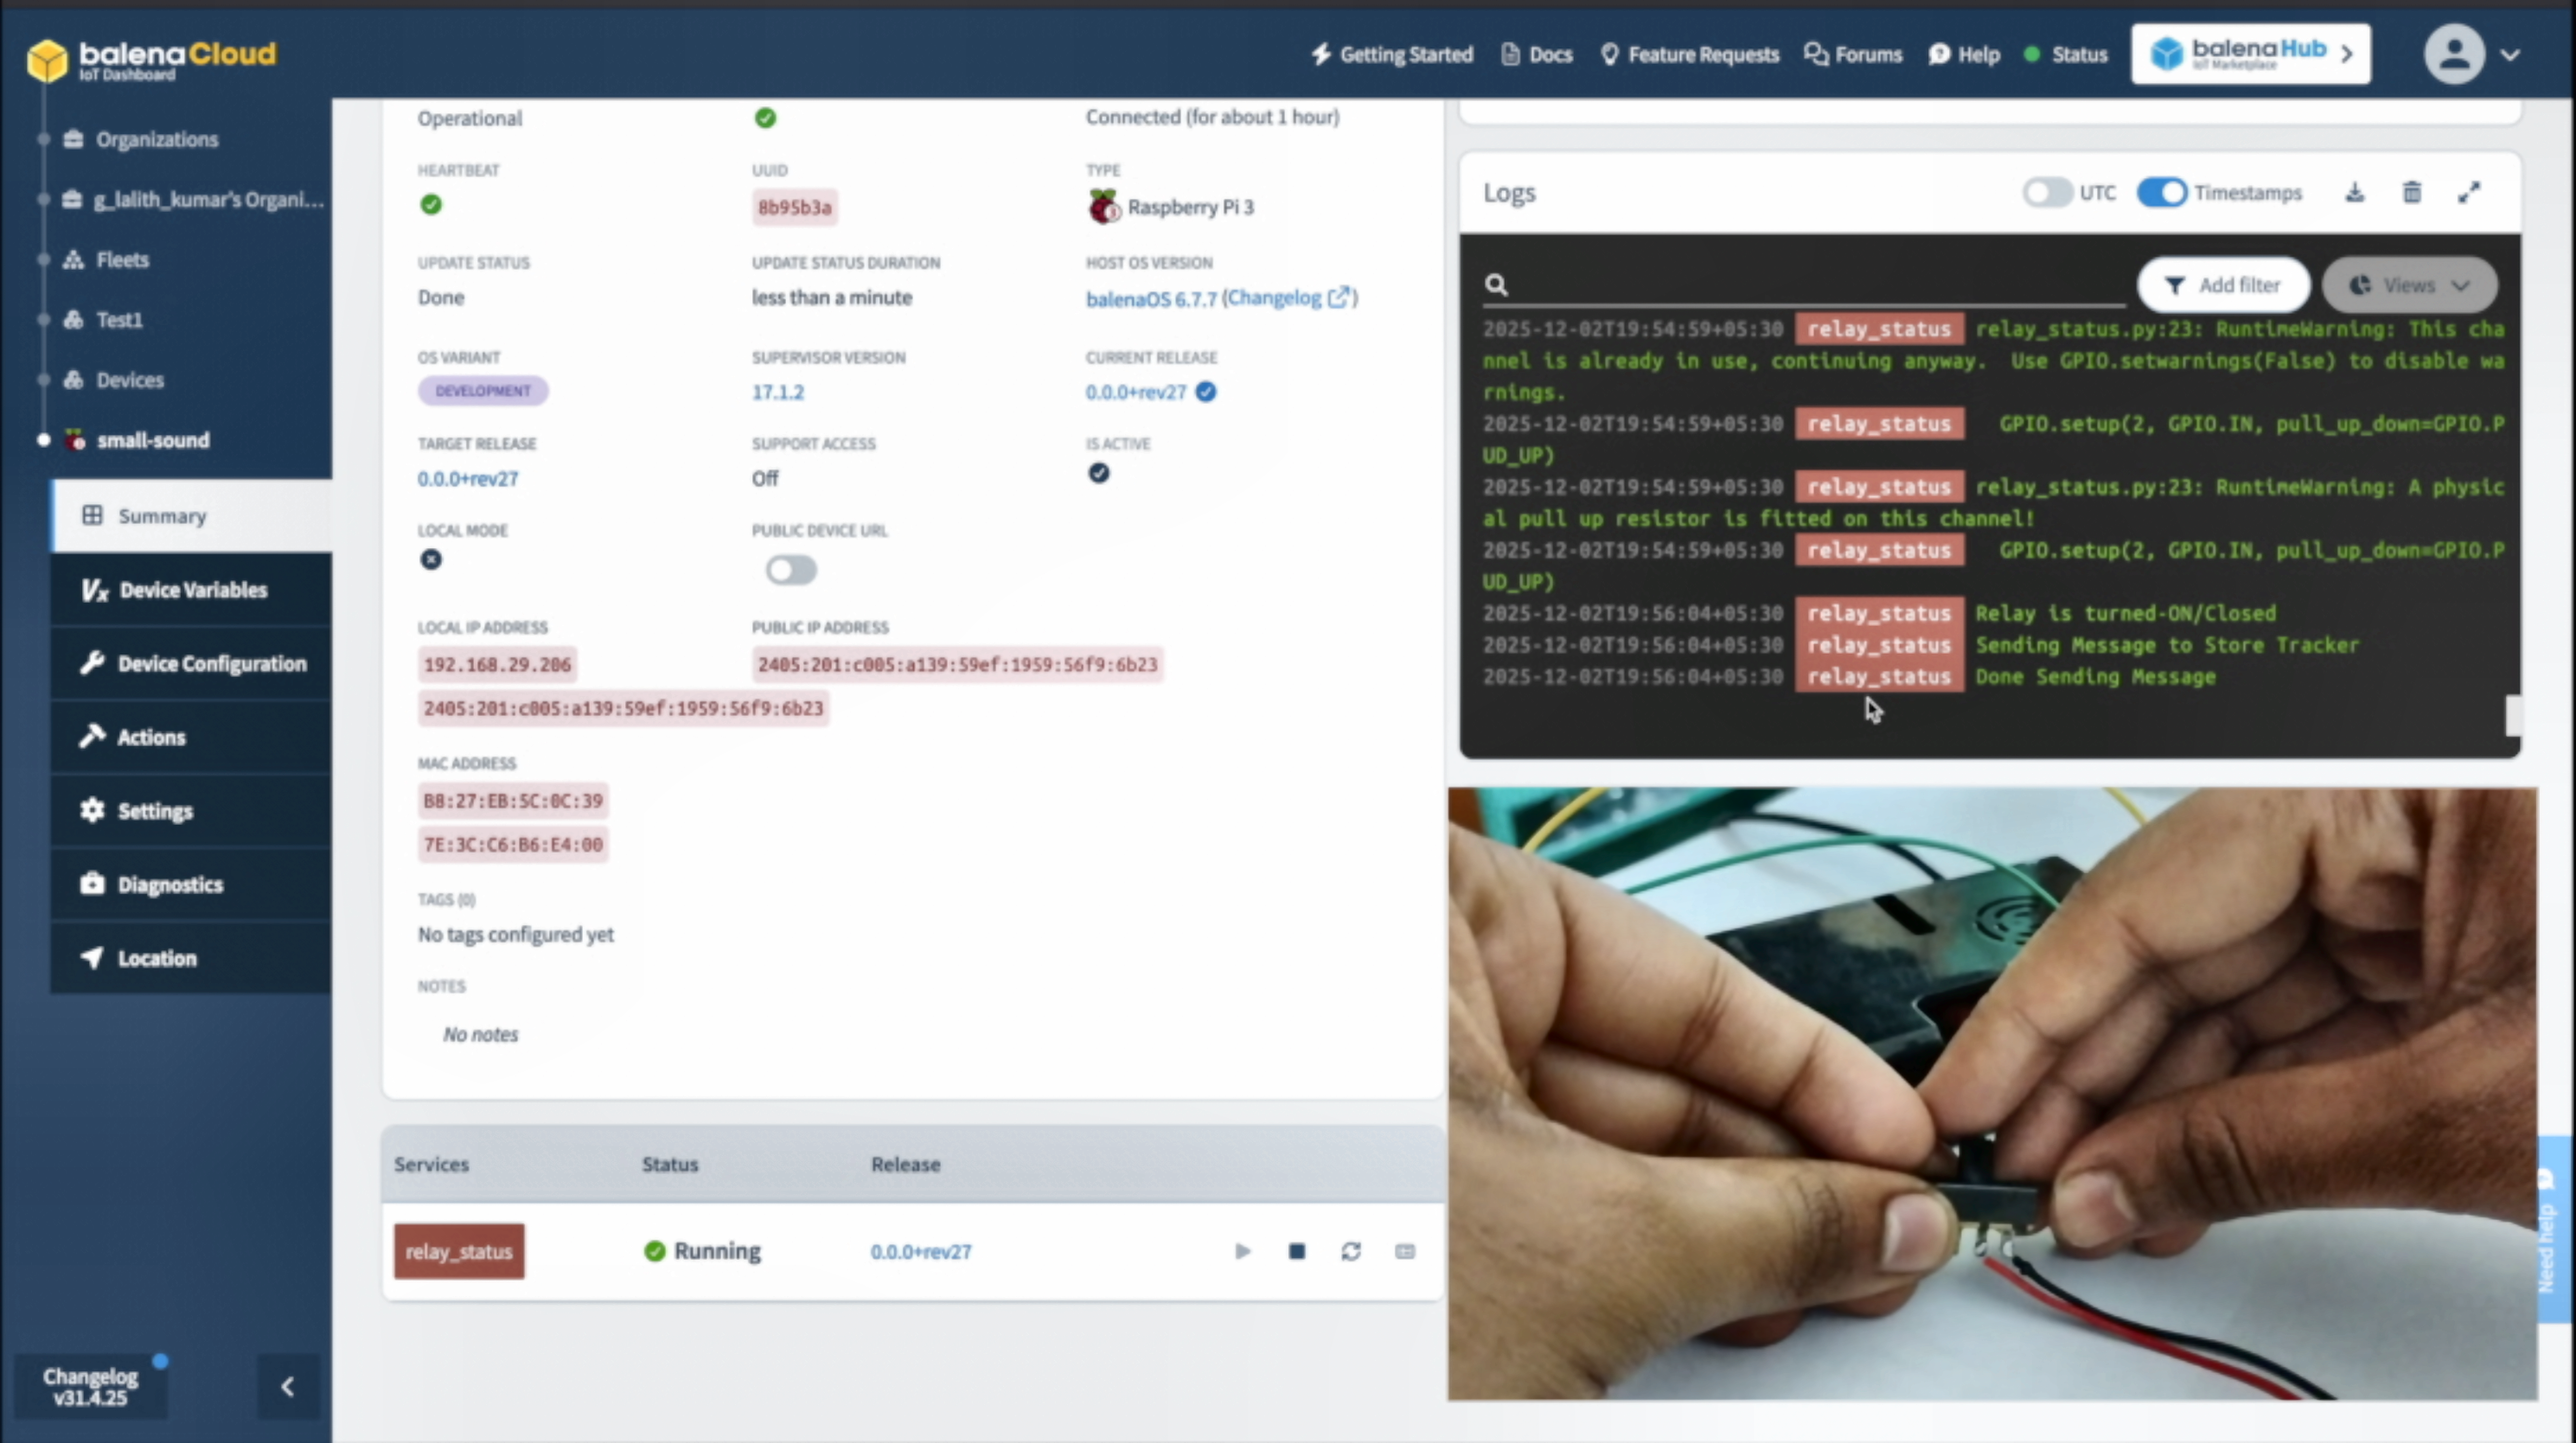Screen dimensions: 2576x1443
Task: Go to Fleets in sidebar
Action: click(x=106, y=260)
